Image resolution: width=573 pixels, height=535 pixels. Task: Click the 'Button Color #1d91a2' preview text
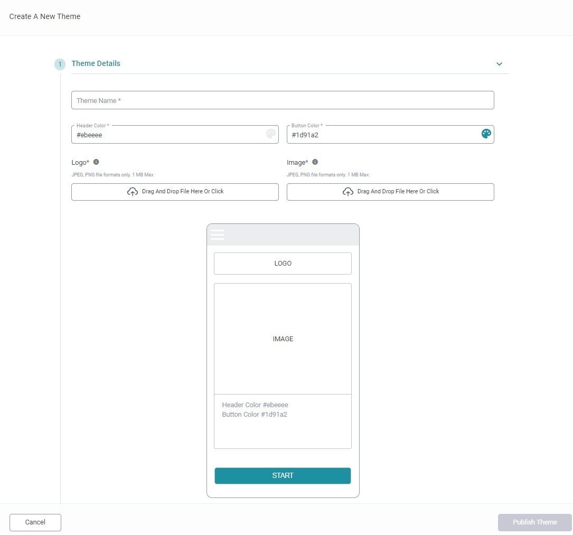click(255, 415)
